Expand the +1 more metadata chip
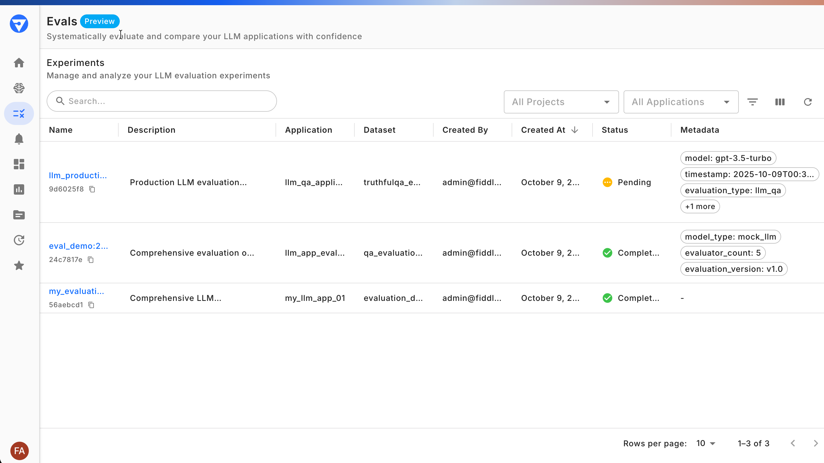Viewport: 824px width, 463px height. pyautogui.click(x=700, y=206)
